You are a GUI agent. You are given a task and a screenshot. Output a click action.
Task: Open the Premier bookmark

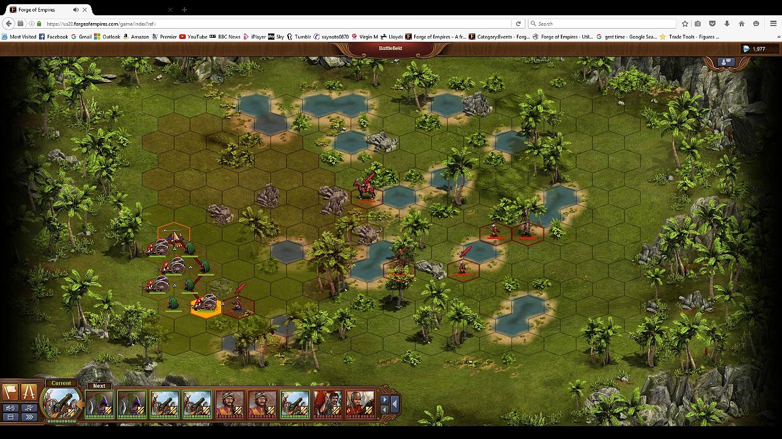(164, 37)
